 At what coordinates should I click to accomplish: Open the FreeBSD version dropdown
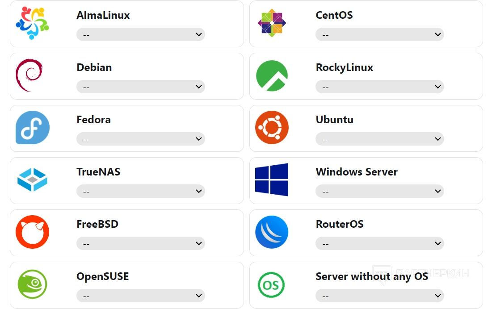[140, 243]
